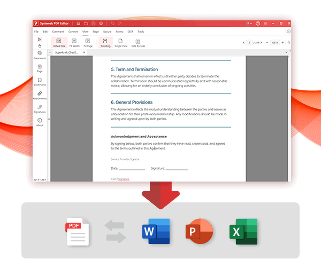Expand the tab list chevron at right

(286, 52)
